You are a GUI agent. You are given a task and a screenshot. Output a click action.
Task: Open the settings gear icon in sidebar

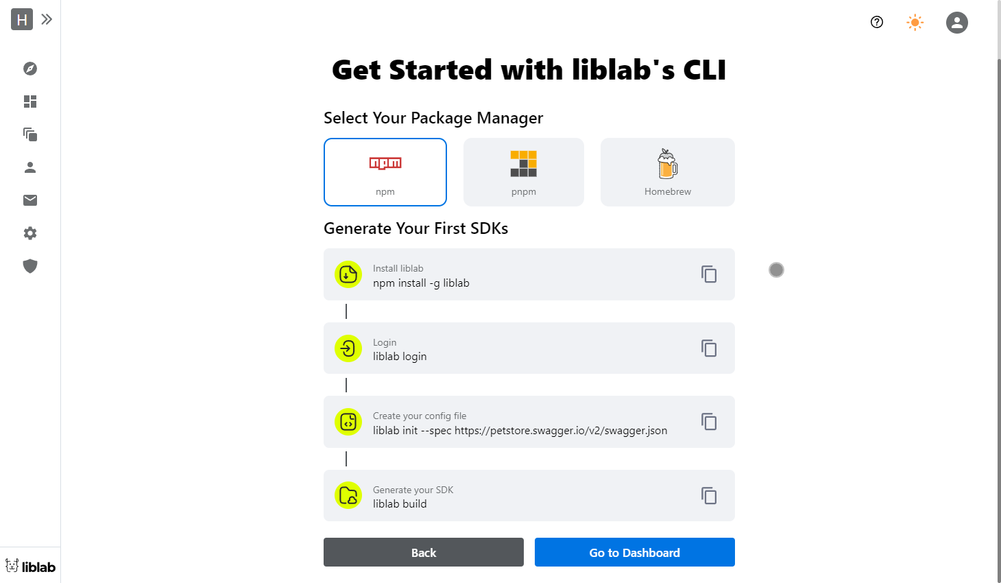tap(30, 233)
